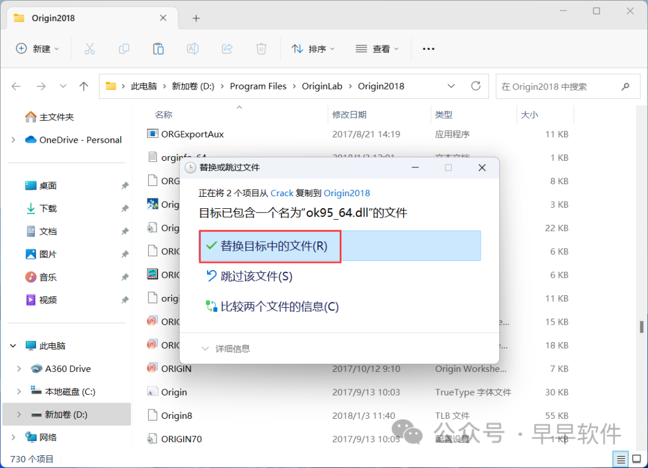
Task: Open the 排序 sort dropdown
Action: click(x=313, y=49)
